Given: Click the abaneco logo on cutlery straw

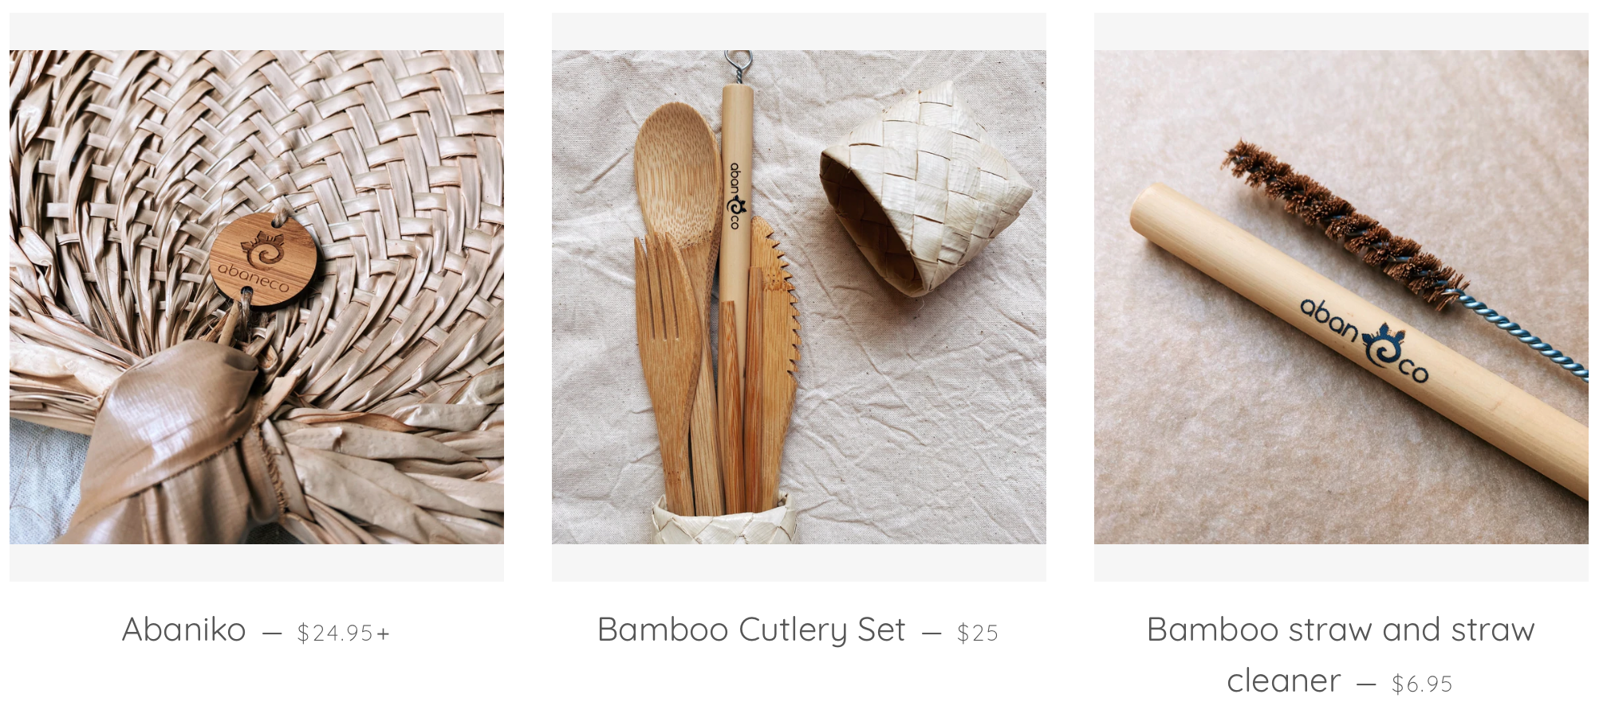Looking at the screenshot, I should [736, 196].
